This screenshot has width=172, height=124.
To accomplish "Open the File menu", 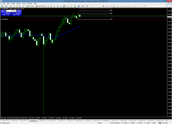I will (4, 4).
